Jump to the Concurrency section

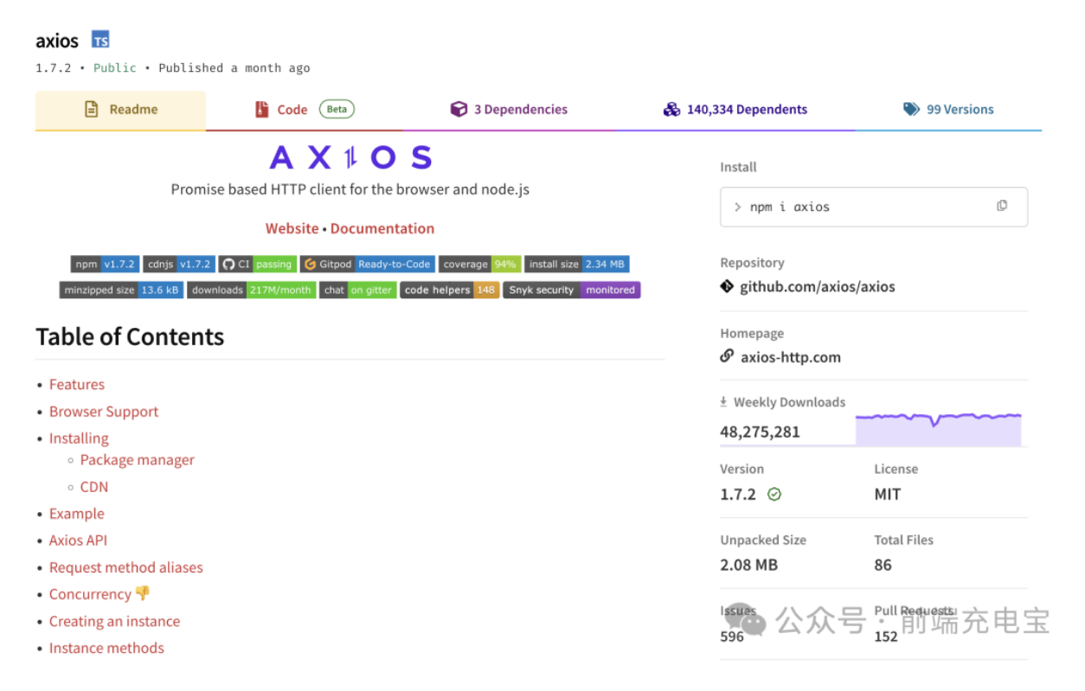coord(90,594)
